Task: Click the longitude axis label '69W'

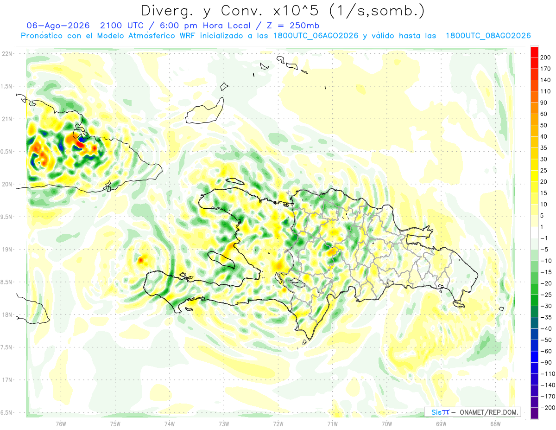Action: [441, 424]
